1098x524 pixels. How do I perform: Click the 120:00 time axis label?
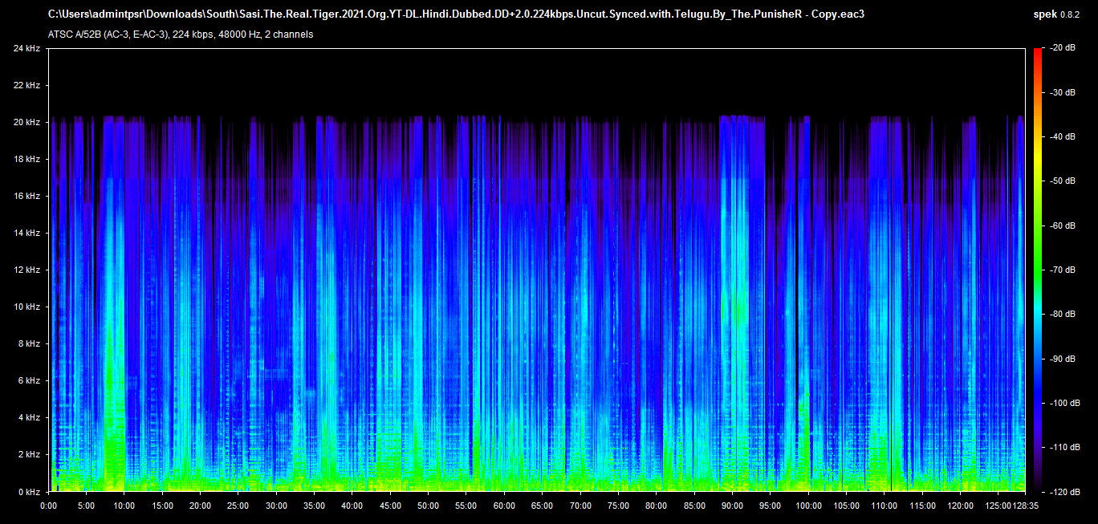pos(961,506)
